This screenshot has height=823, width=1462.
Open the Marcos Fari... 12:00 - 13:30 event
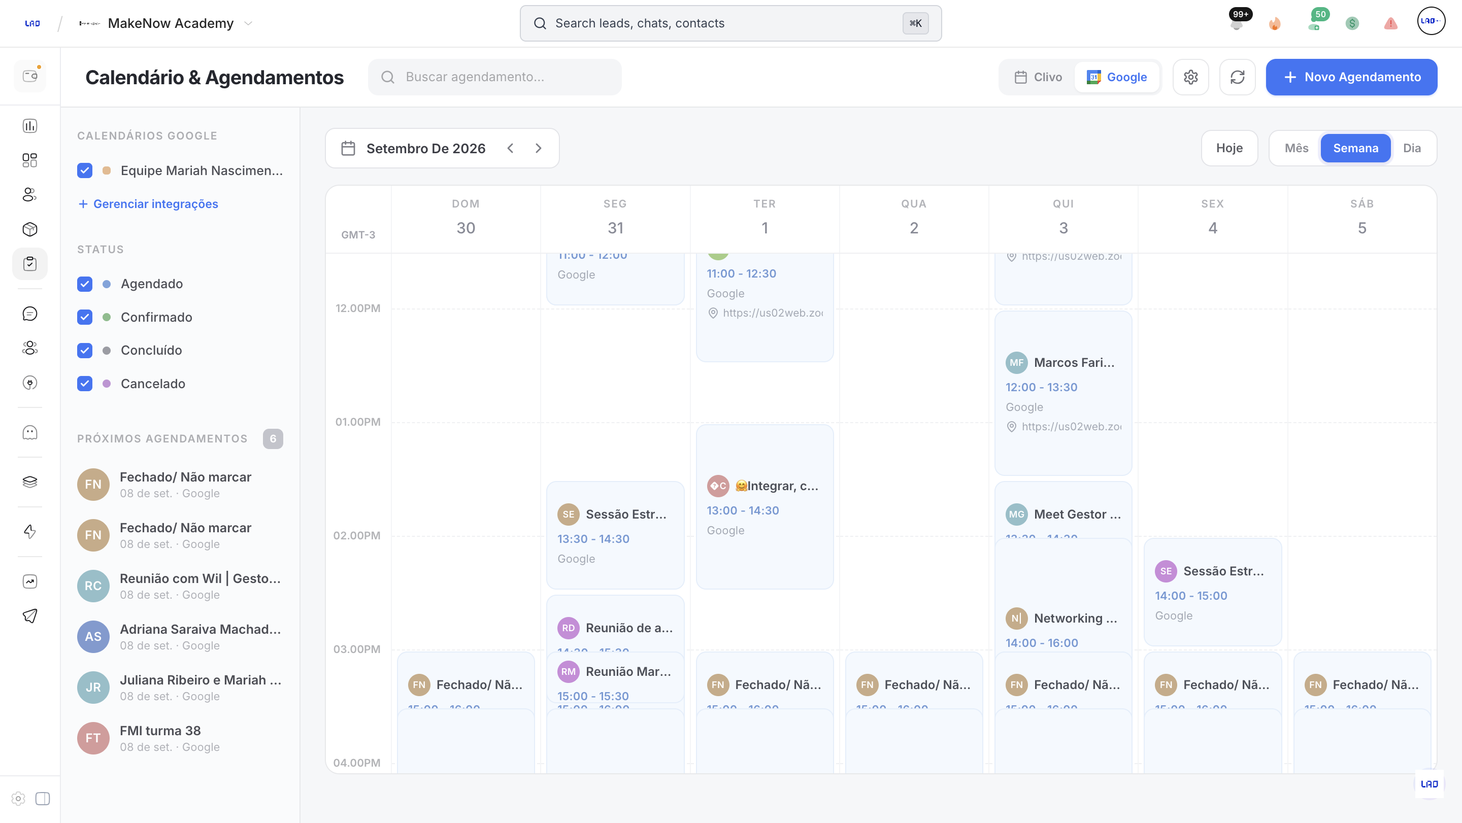click(1063, 393)
